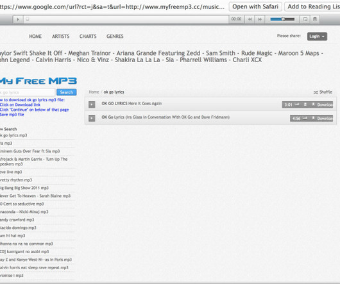Open 'Afrojack & Martin Garrix' recent search
The height and width of the screenshot is (284, 340).
click(x=34, y=162)
